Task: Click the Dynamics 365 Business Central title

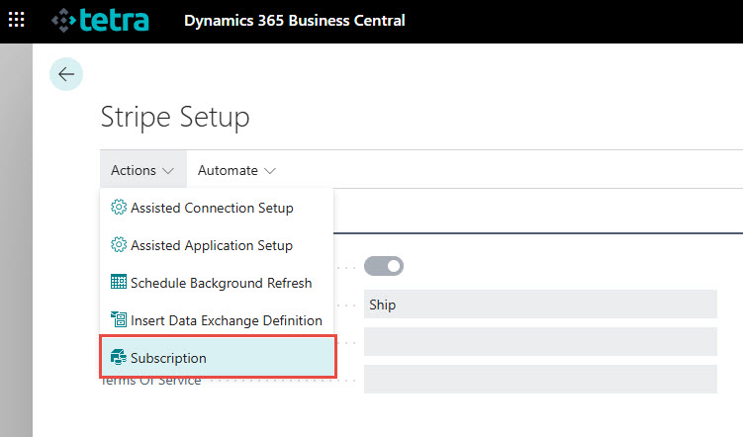Action: point(294,21)
